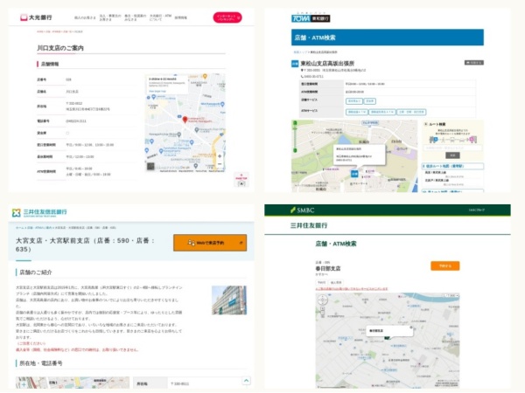Screen dimensions: 525x393
Task: Click the red notice link above SMBC map
Action: [352, 289]
